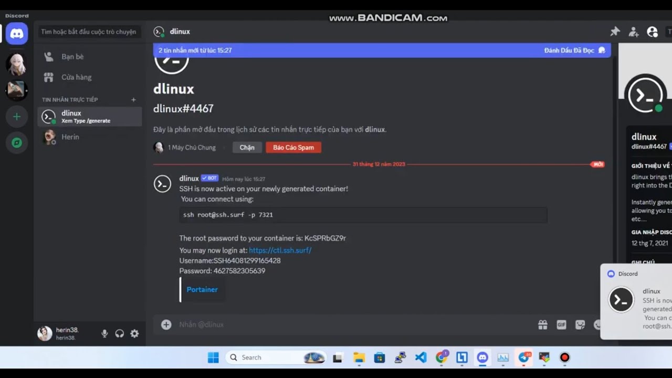
Task: Click the attach file plus icon
Action: click(166, 324)
